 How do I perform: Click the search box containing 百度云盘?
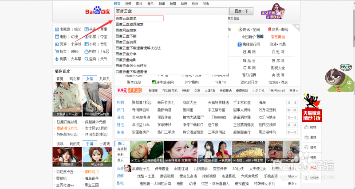(x=171, y=11)
